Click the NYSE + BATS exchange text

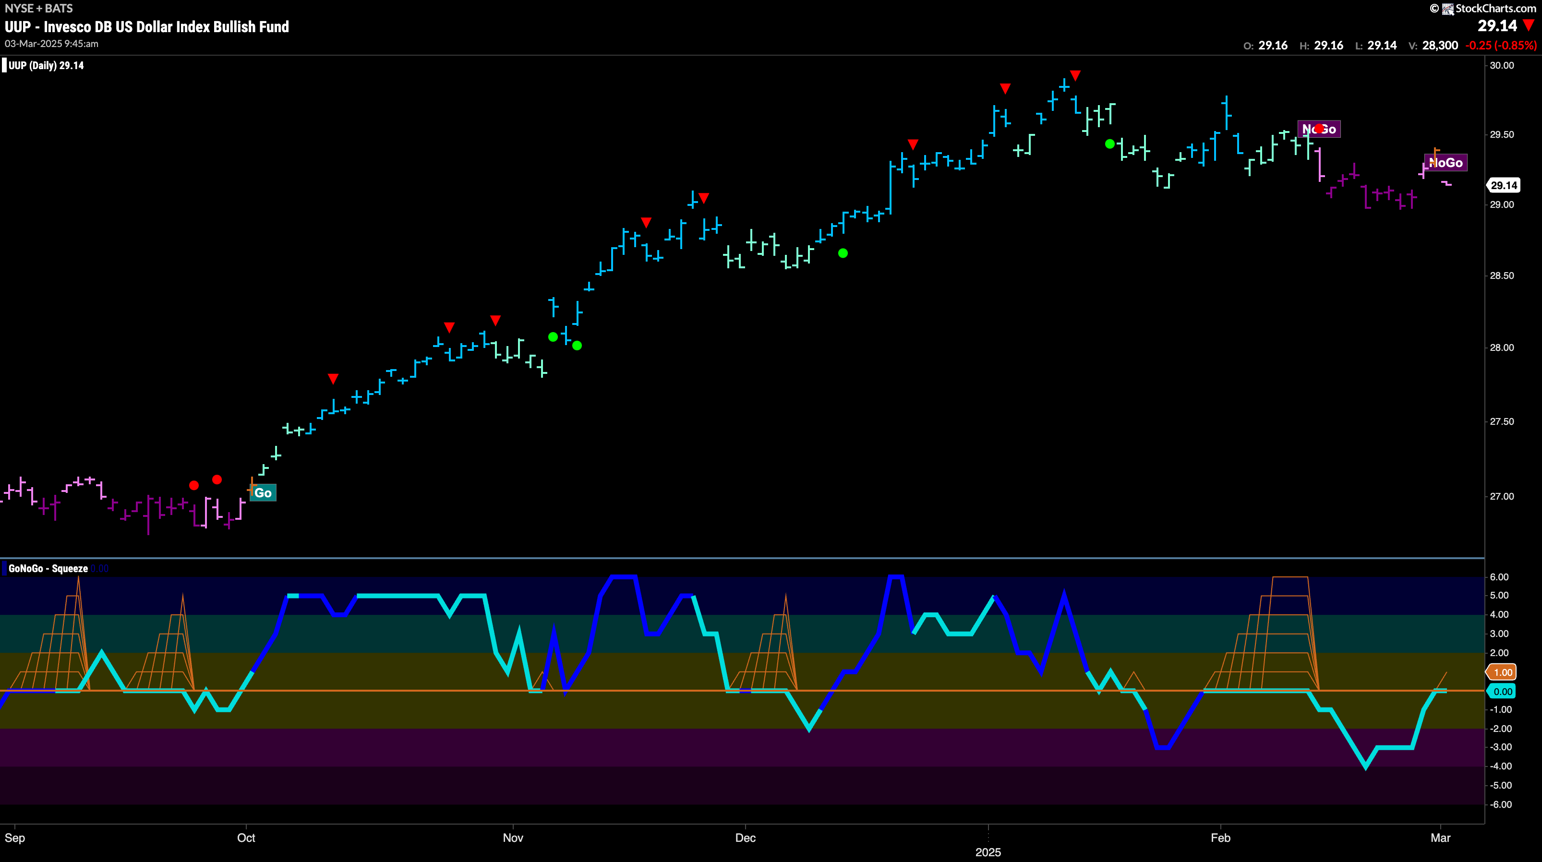click(39, 8)
